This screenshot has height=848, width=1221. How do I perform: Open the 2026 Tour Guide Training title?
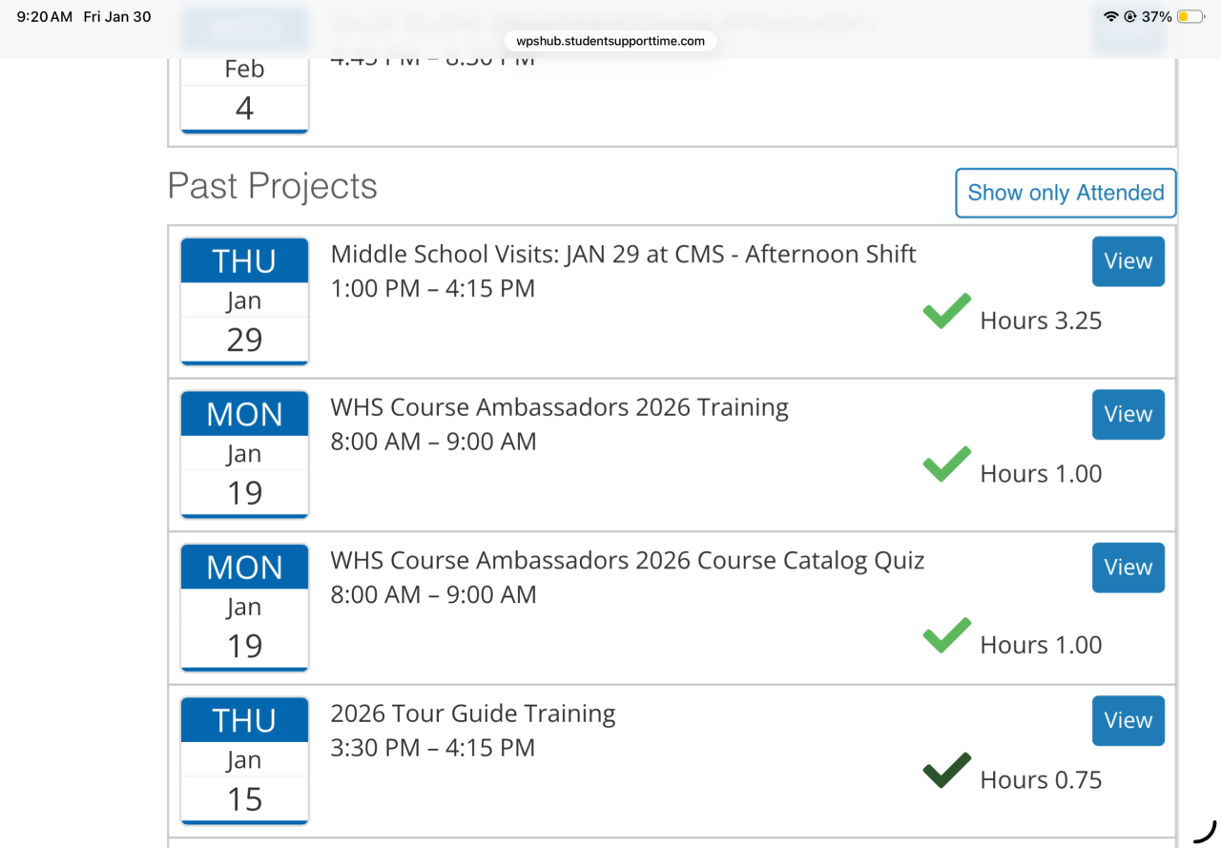[x=472, y=714]
